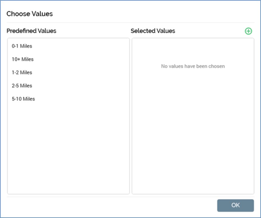Viewport: 261px width, 218px height.
Task: Click the Predefined Values heading
Action: tap(32, 31)
